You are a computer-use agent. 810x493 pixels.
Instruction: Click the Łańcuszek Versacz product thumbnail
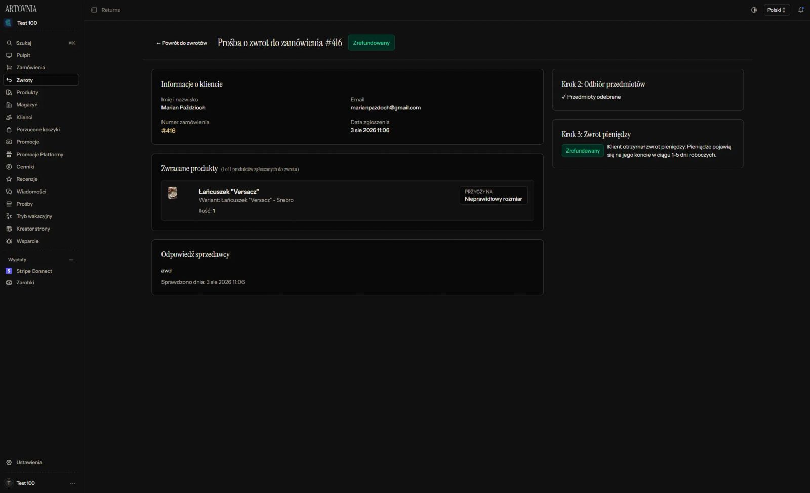[x=173, y=193]
